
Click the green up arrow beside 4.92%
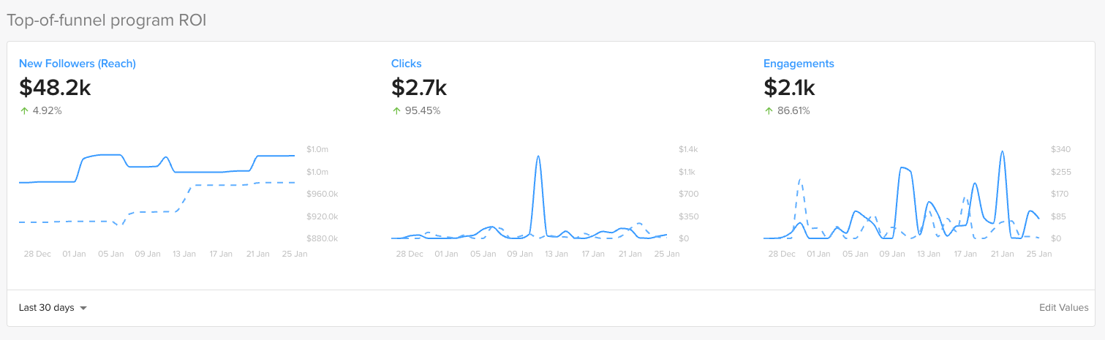click(x=24, y=111)
